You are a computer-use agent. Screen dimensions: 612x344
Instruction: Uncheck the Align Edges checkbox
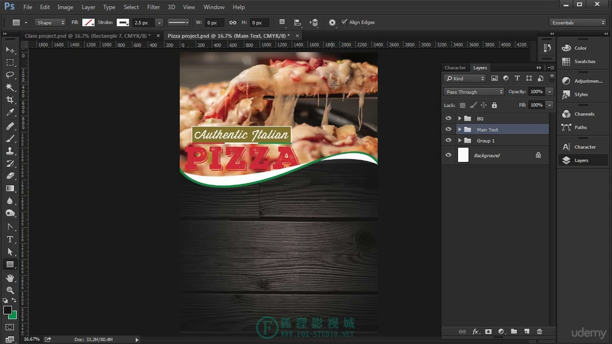click(344, 22)
